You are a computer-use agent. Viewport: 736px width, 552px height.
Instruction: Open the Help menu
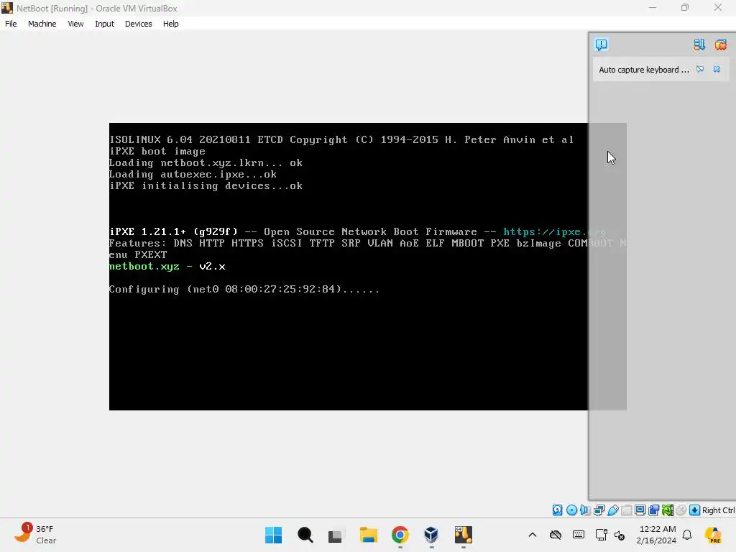[x=170, y=24]
